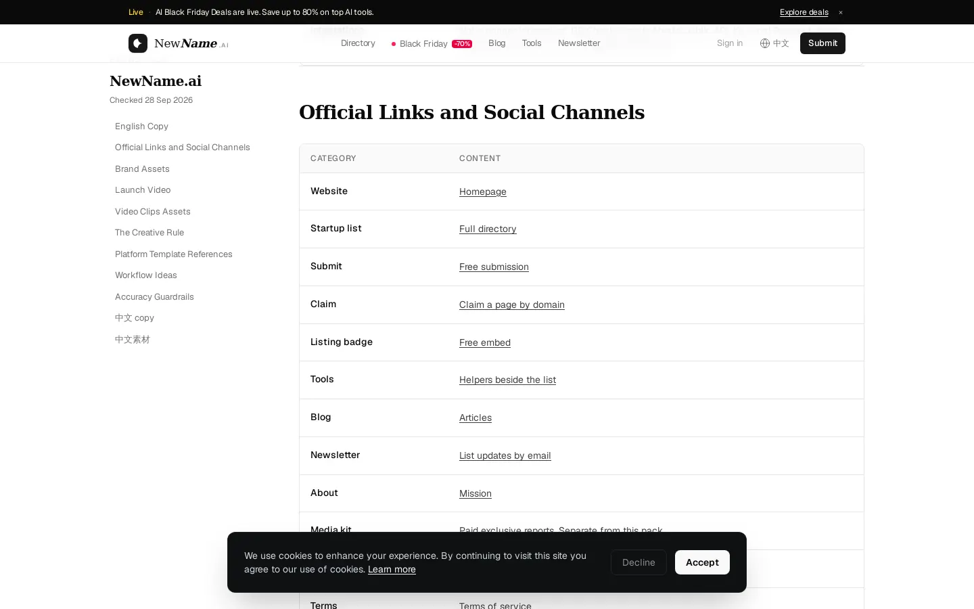Accept cookies in the consent banner
Image resolution: width=974 pixels, height=609 pixels.
tap(702, 562)
